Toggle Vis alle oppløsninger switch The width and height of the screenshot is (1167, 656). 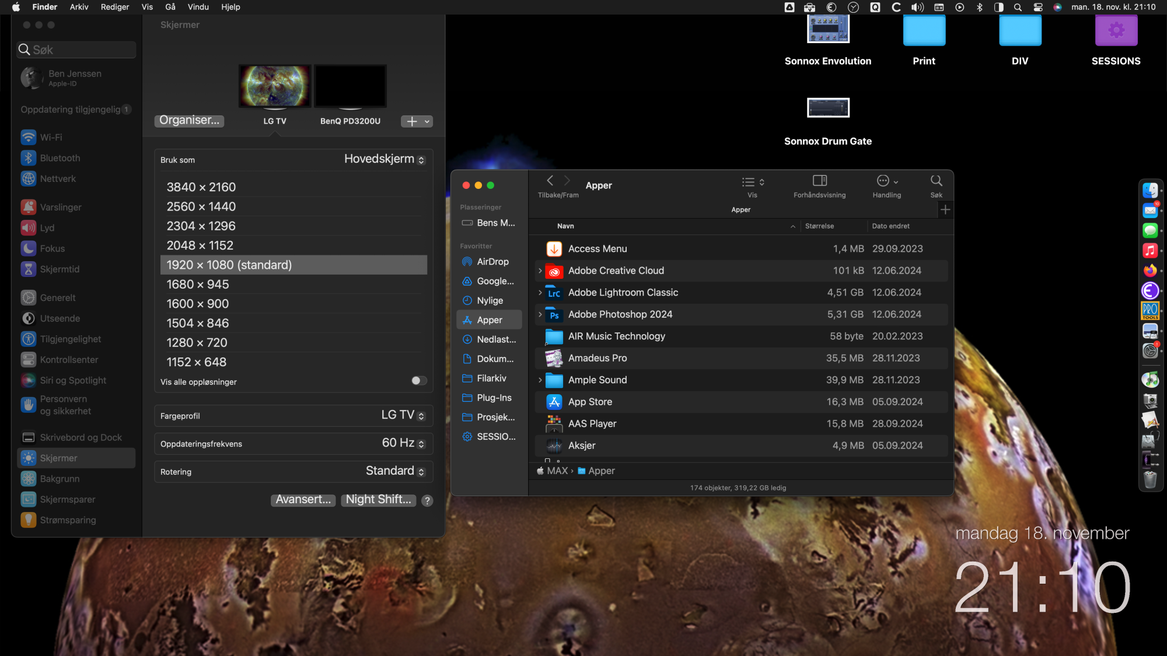(x=419, y=381)
